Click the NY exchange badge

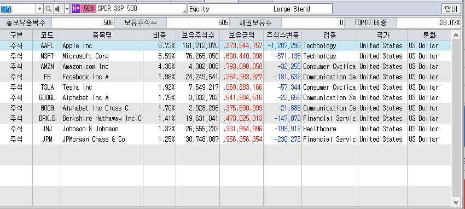tap(76, 9)
